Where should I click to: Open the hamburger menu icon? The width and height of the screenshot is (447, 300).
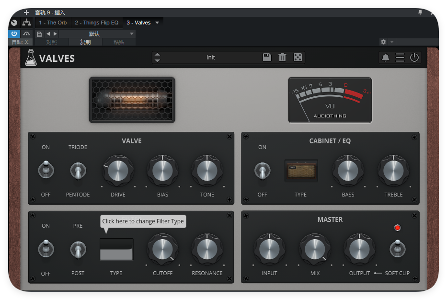[x=400, y=58]
